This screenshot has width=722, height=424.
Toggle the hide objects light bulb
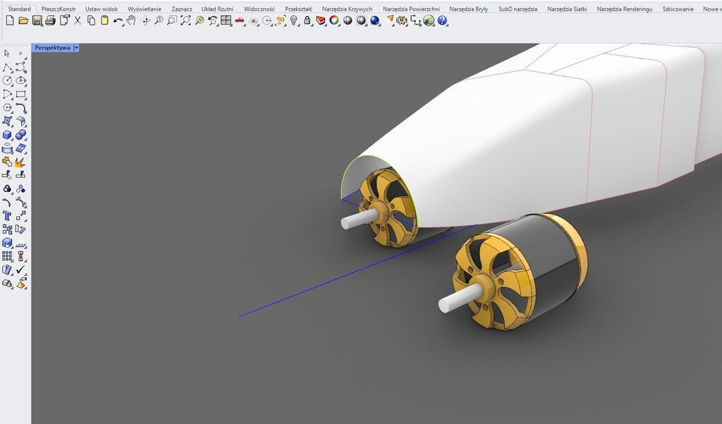[294, 21]
